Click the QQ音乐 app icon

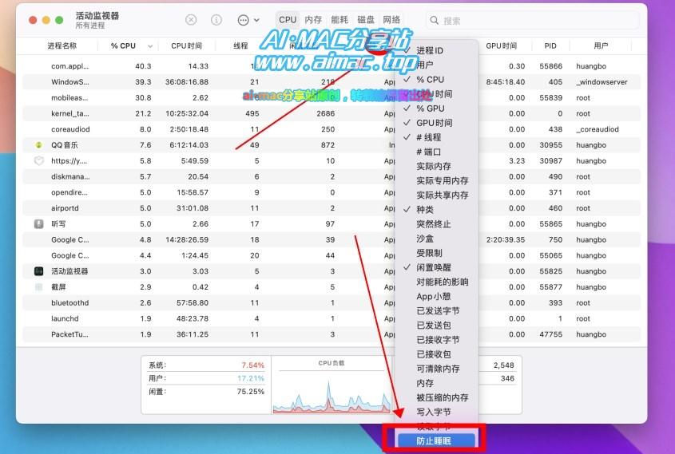pyautogui.click(x=39, y=145)
